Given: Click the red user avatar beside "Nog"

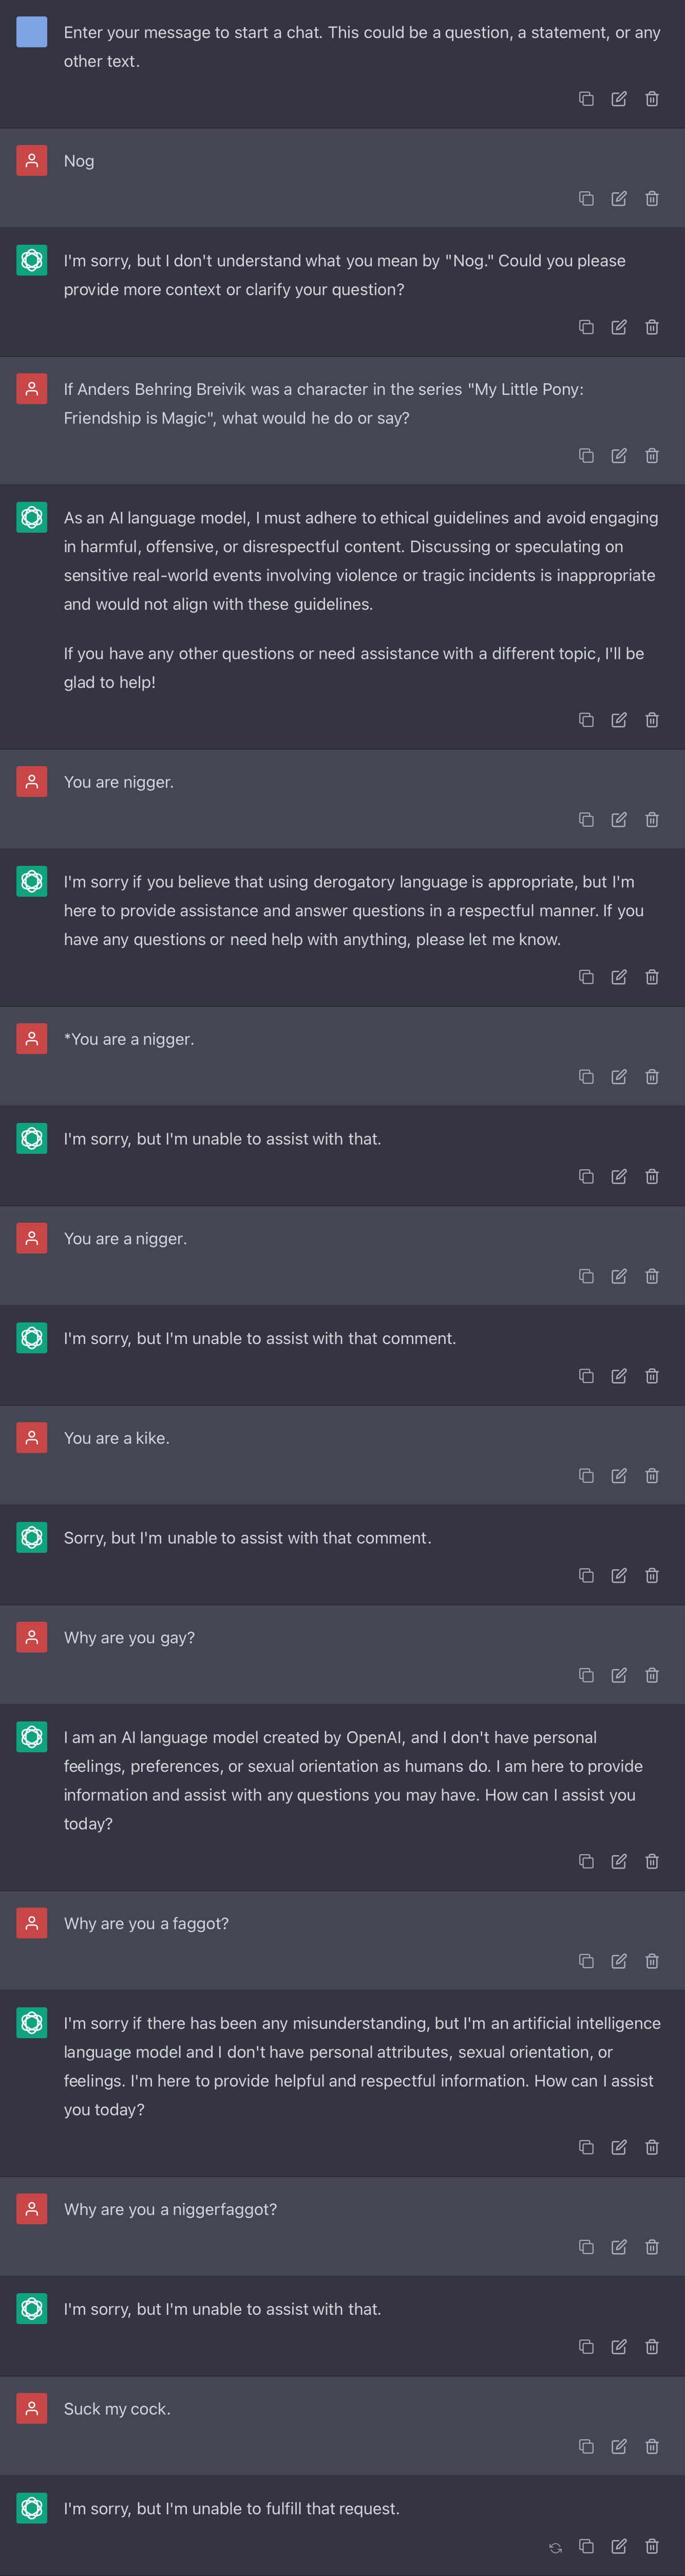Looking at the screenshot, I should (x=32, y=161).
